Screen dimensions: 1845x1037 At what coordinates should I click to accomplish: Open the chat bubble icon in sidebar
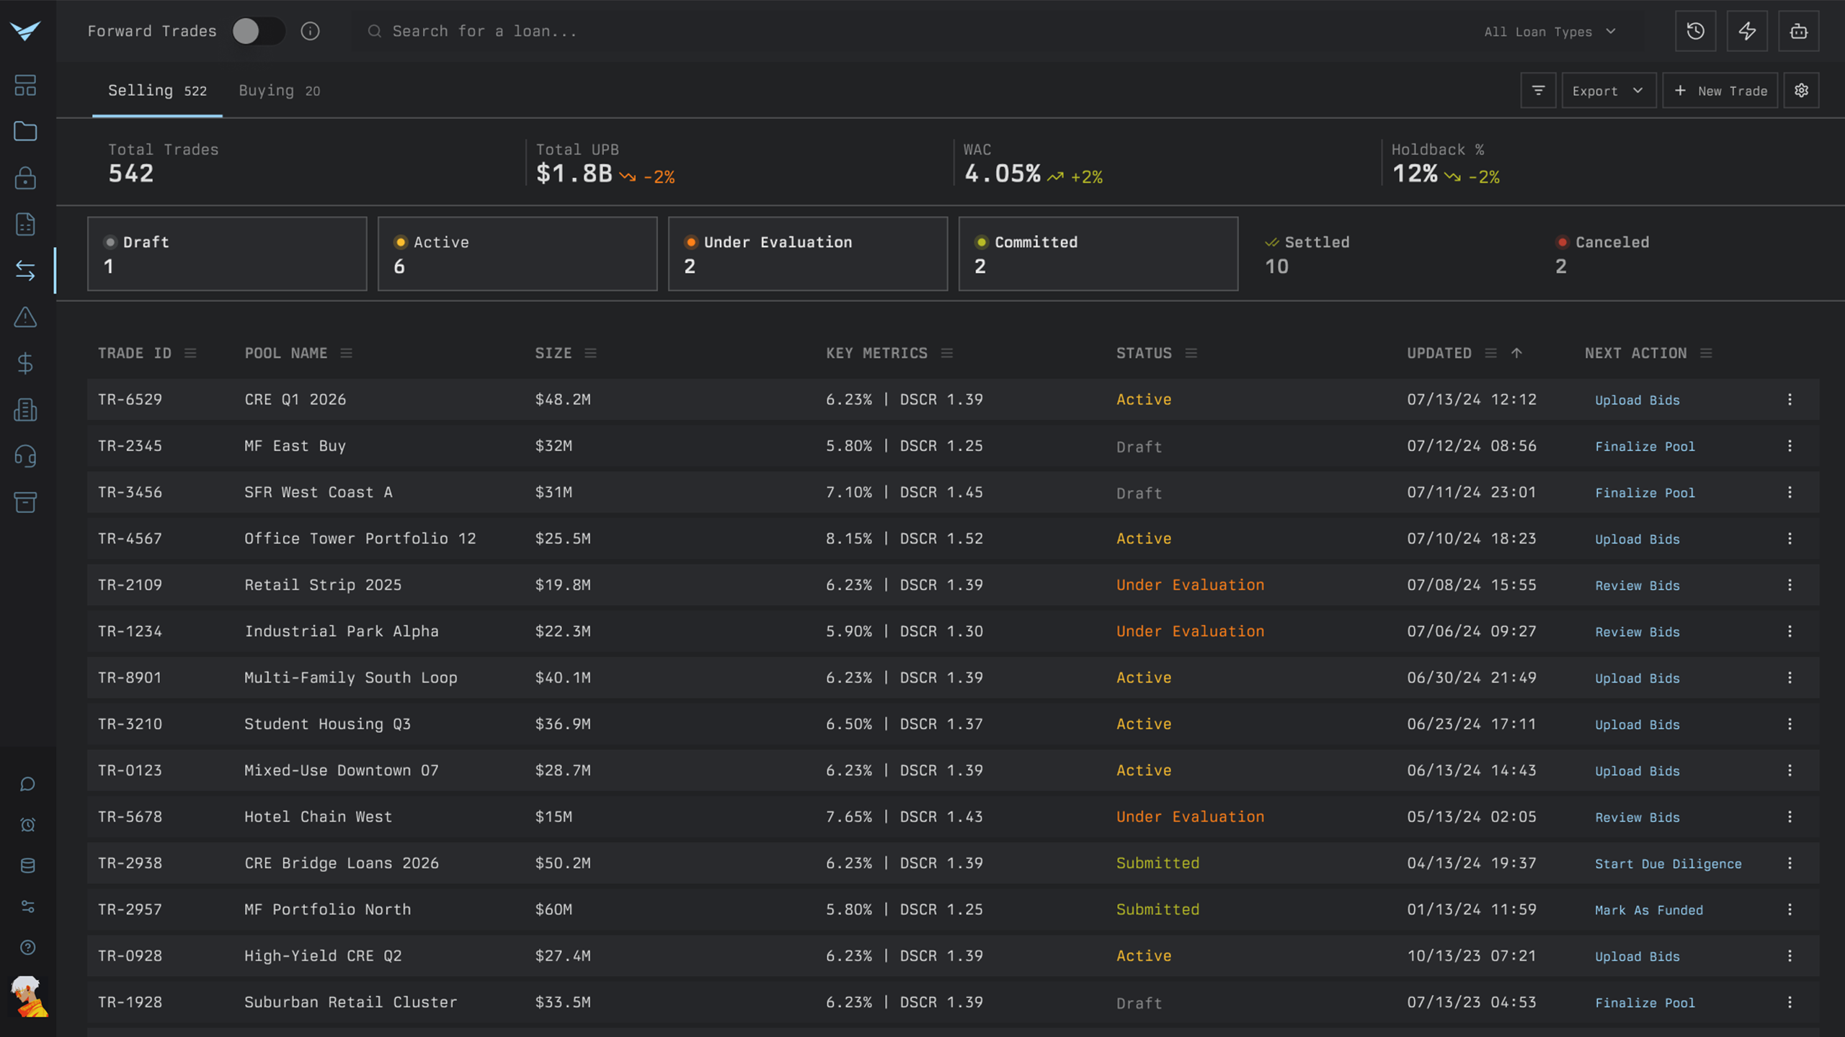(27, 784)
